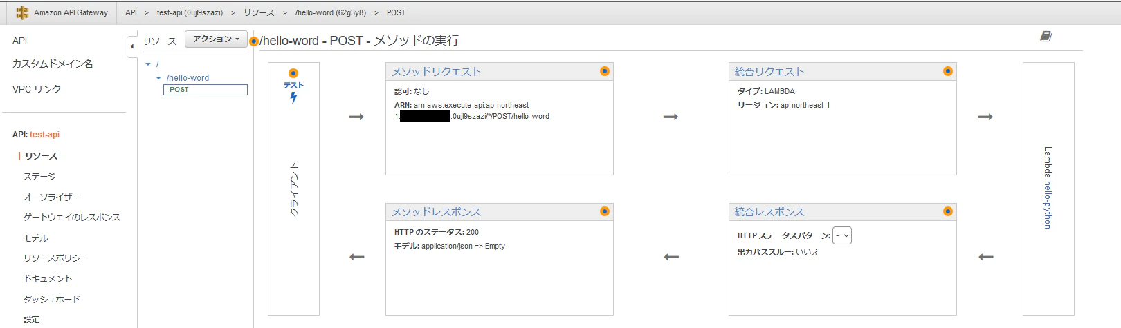This screenshot has width=1121, height=328.
Task: Click リソース breadcrumb in top bar
Action: (x=259, y=12)
